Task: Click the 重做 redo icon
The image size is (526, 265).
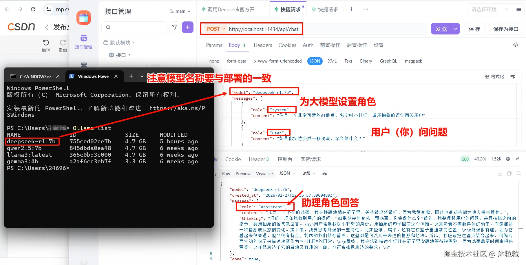Action: click(x=63, y=43)
